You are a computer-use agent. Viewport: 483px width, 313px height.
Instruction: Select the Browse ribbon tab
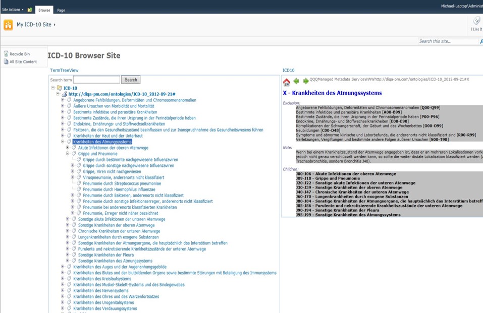(44, 10)
